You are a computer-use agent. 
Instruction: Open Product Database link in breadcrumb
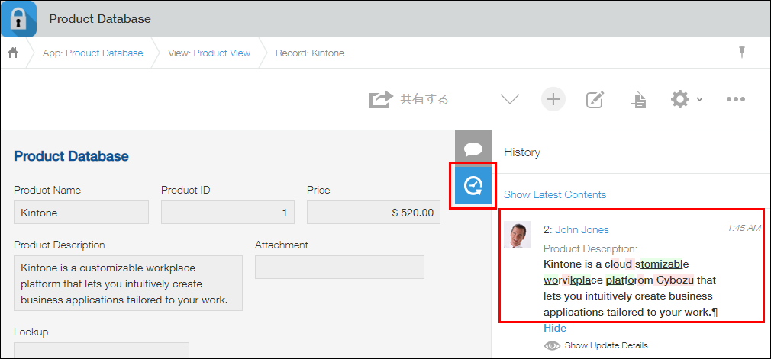[x=104, y=53]
